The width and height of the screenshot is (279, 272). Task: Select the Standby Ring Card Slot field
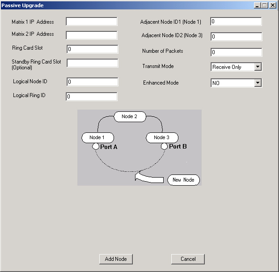tap(92, 63)
